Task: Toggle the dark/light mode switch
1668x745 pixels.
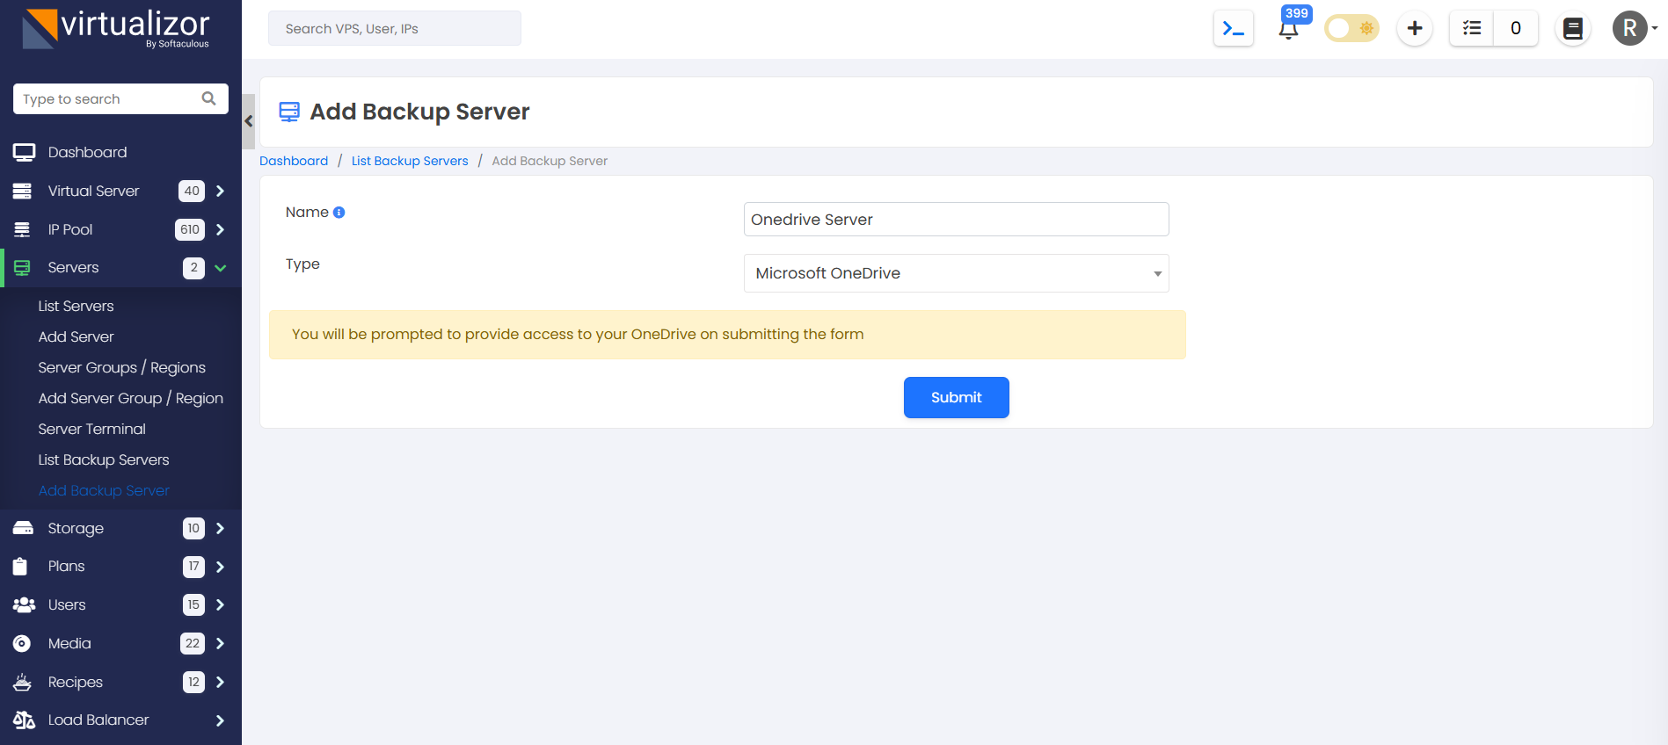Action: coord(1351,28)
